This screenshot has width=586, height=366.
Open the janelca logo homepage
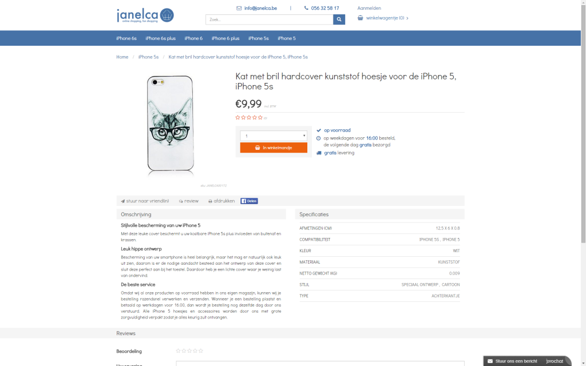pyautogui.click(x=145, y=15)
